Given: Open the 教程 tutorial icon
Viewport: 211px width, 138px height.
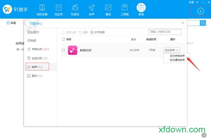Looking at the screenshot, I should click(x=141, y=7).
